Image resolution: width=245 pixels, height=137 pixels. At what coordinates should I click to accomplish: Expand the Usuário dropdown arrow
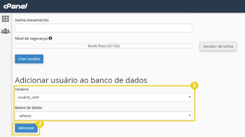[189, 97]
